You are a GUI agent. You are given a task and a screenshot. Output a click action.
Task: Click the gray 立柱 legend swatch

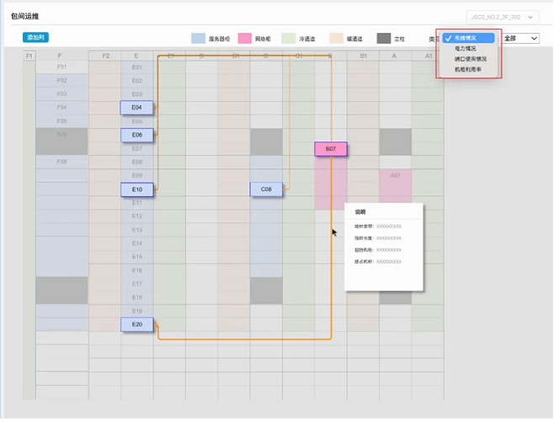[x=384, y=39]
